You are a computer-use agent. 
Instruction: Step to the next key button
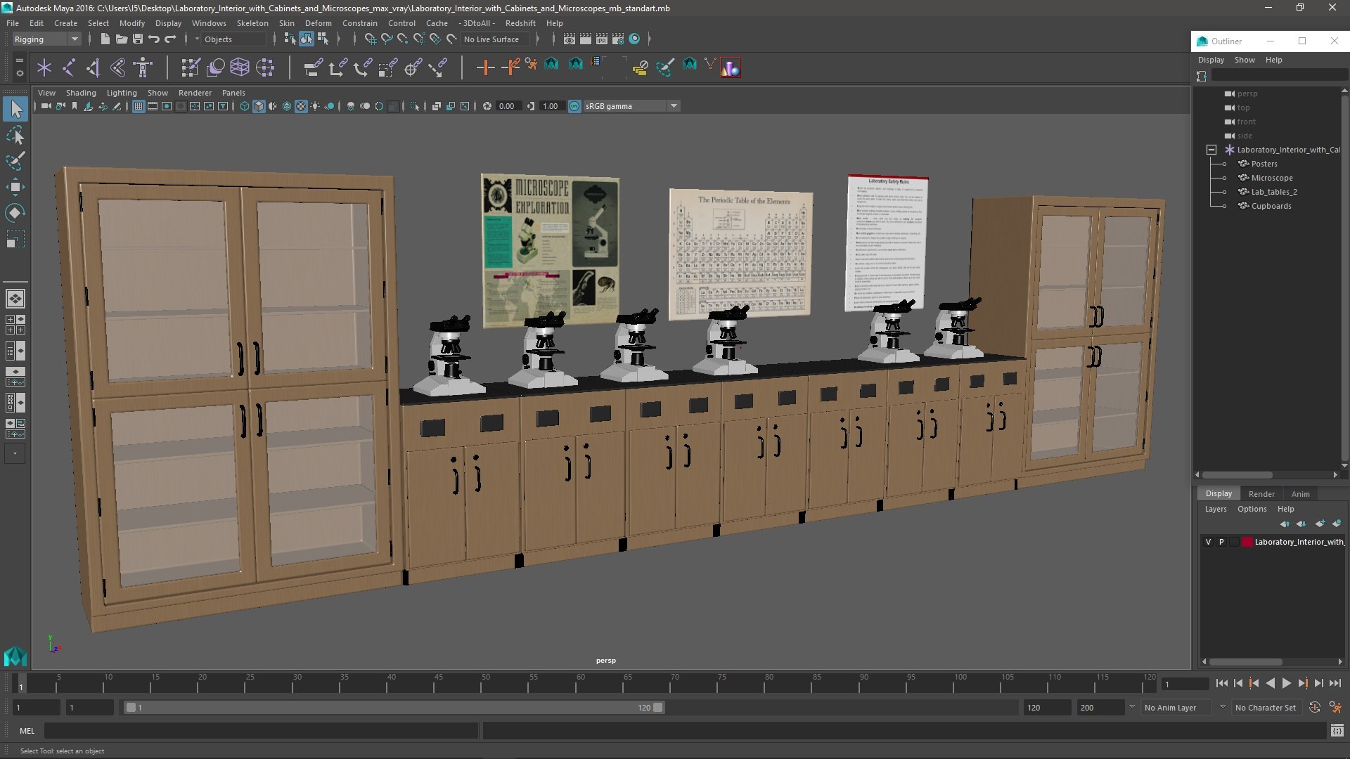point(1303,683)
